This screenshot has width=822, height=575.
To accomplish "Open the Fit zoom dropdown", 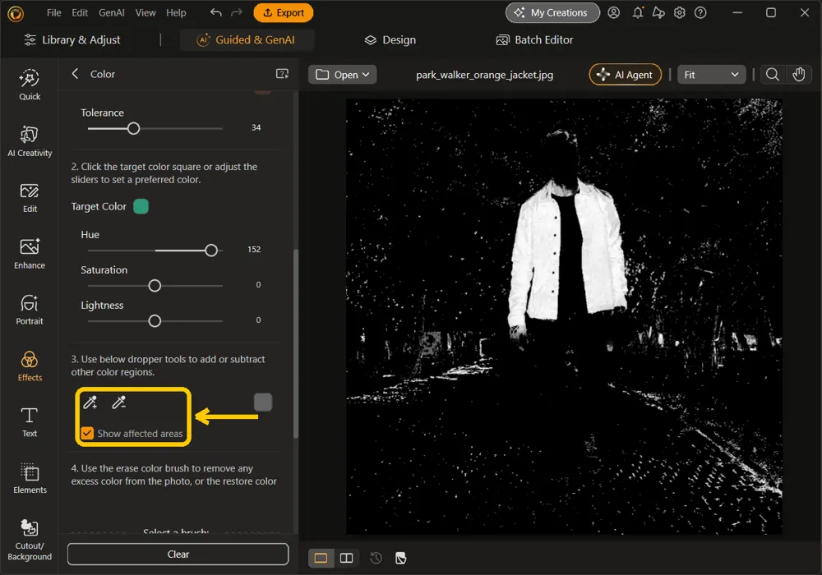I will pos(711,75).
